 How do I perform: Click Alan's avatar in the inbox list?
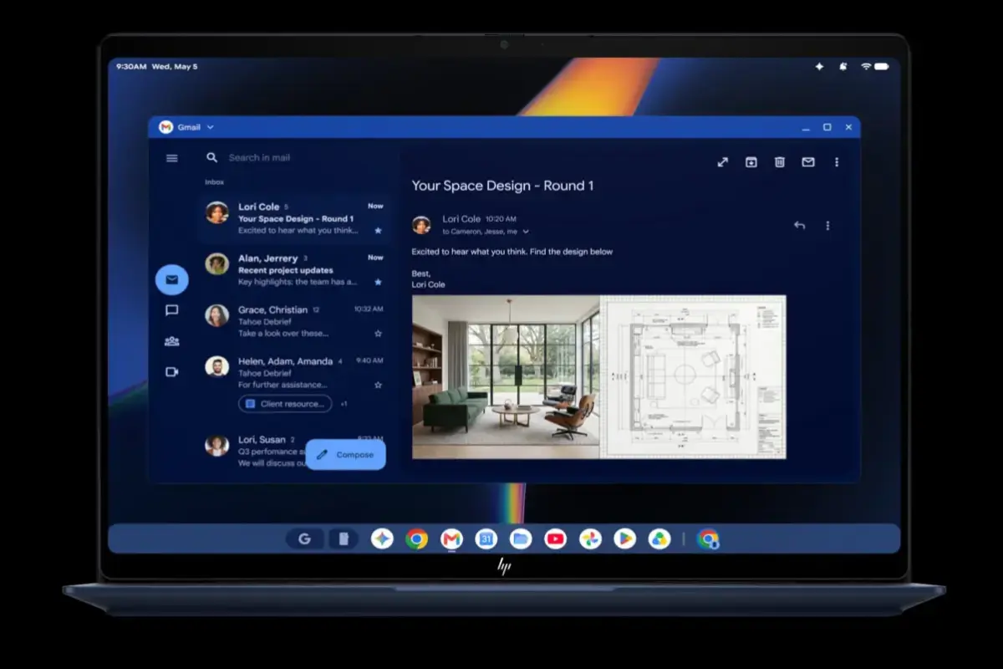tap(217, 263)
